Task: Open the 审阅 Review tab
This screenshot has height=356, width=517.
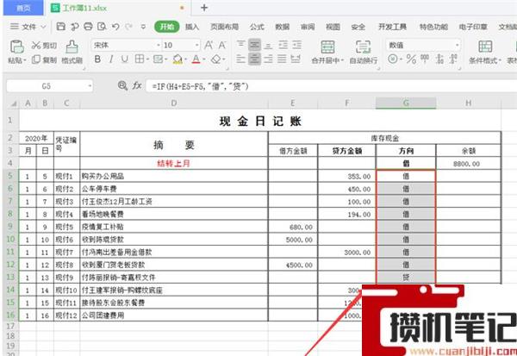Action: coord(308,27)
